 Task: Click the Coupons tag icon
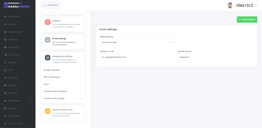click(x=5, y=86)
